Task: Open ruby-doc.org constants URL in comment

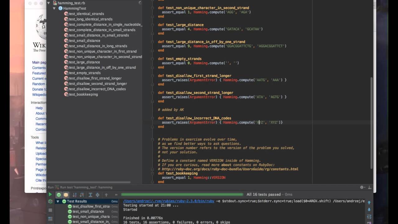Action: point(230,169)
